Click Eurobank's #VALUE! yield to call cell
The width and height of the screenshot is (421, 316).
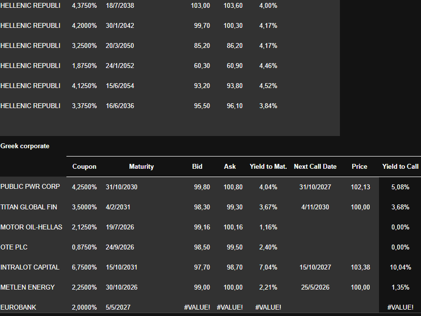(400, 307)
